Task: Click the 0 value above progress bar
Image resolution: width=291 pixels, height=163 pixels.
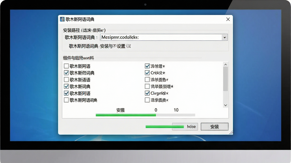Action: point(156,110)
